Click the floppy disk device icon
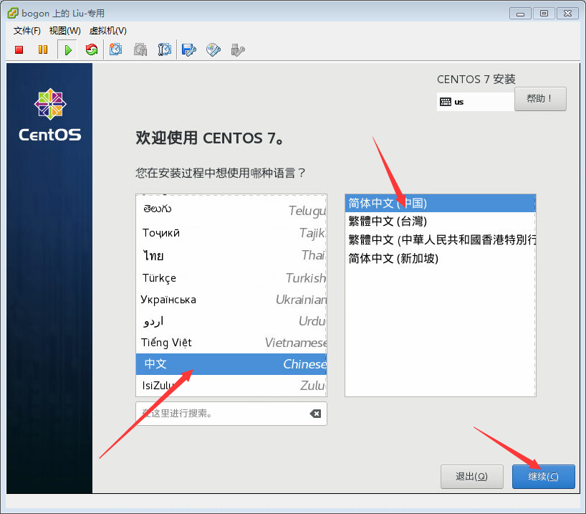 (x=188, y=49)
